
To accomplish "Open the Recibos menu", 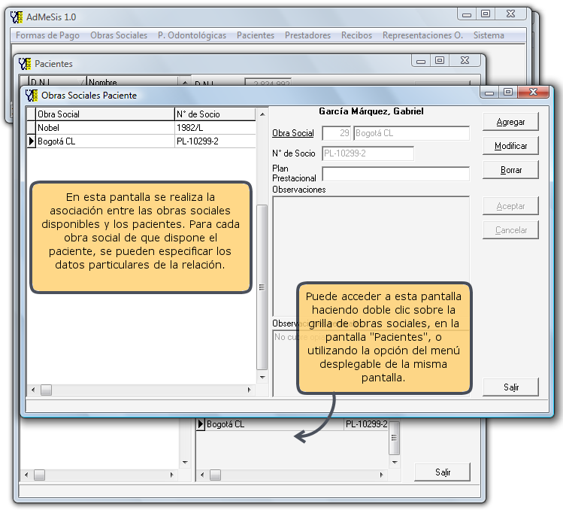I will [356, 35].
